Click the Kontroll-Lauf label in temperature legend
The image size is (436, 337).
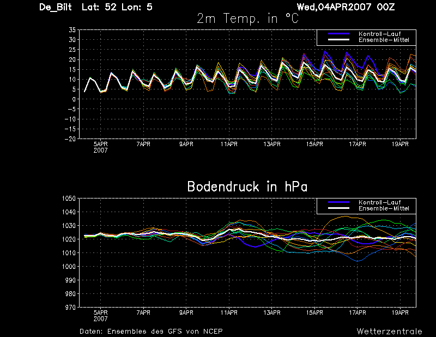click(379, 34)
